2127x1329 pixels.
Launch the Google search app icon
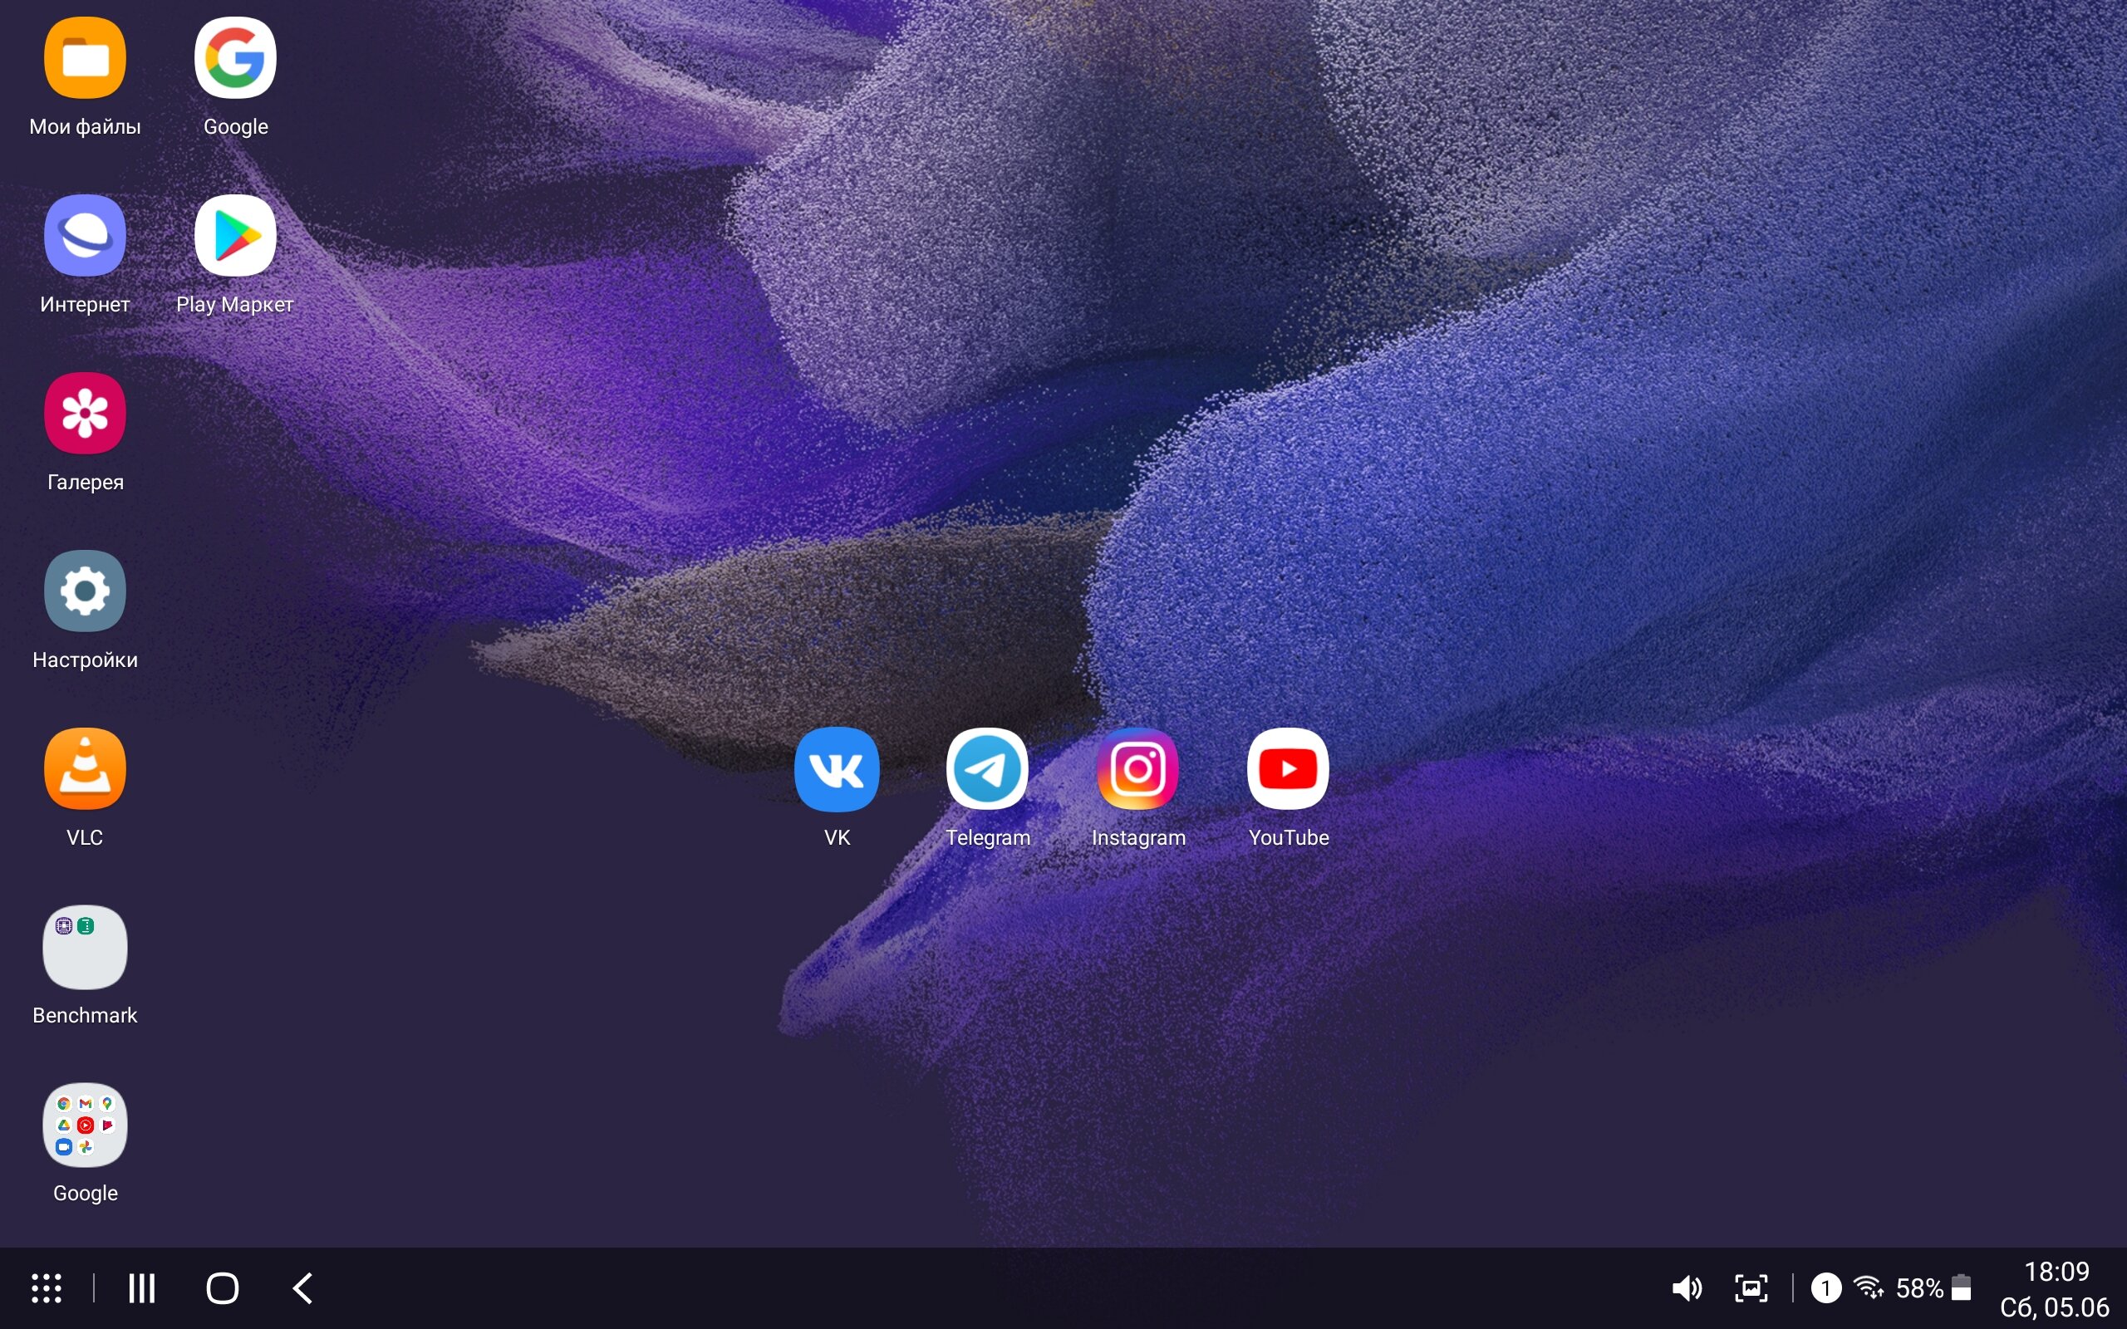click(x=236, y=58)
